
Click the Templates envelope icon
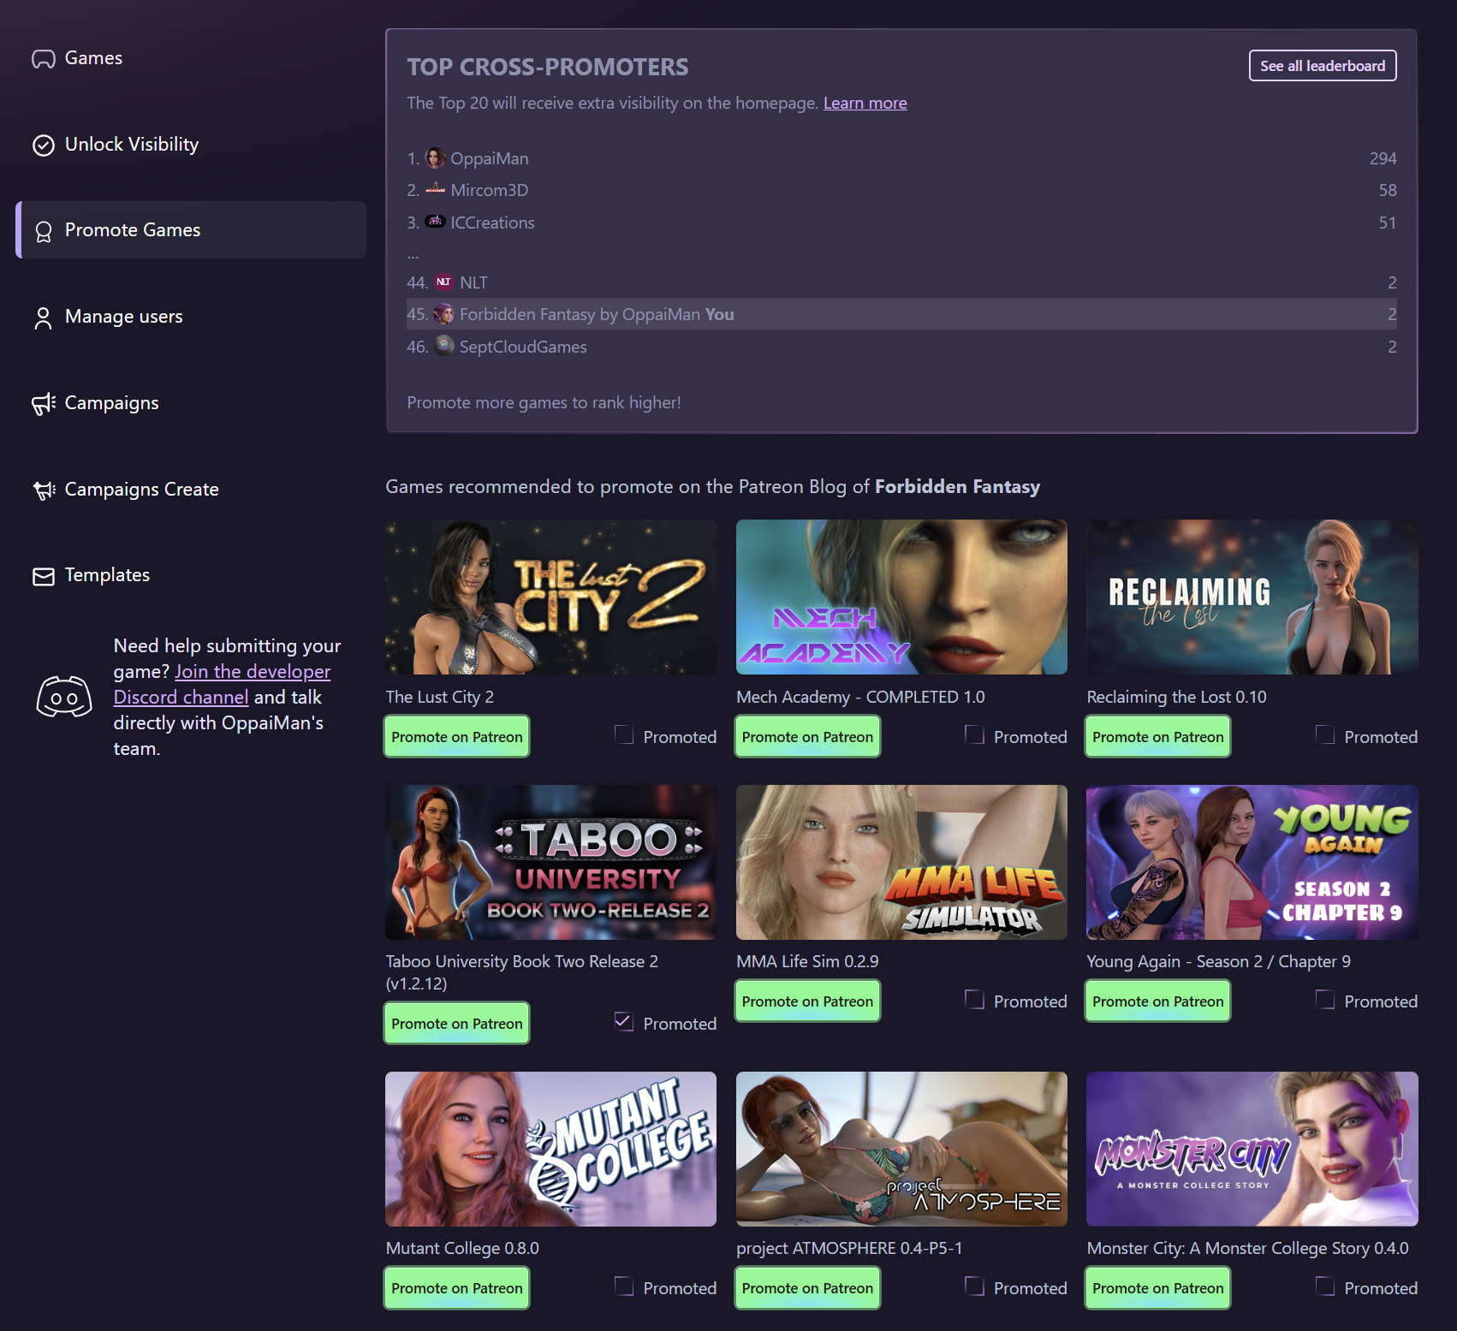pyautogui.click(x=44, y=576)
